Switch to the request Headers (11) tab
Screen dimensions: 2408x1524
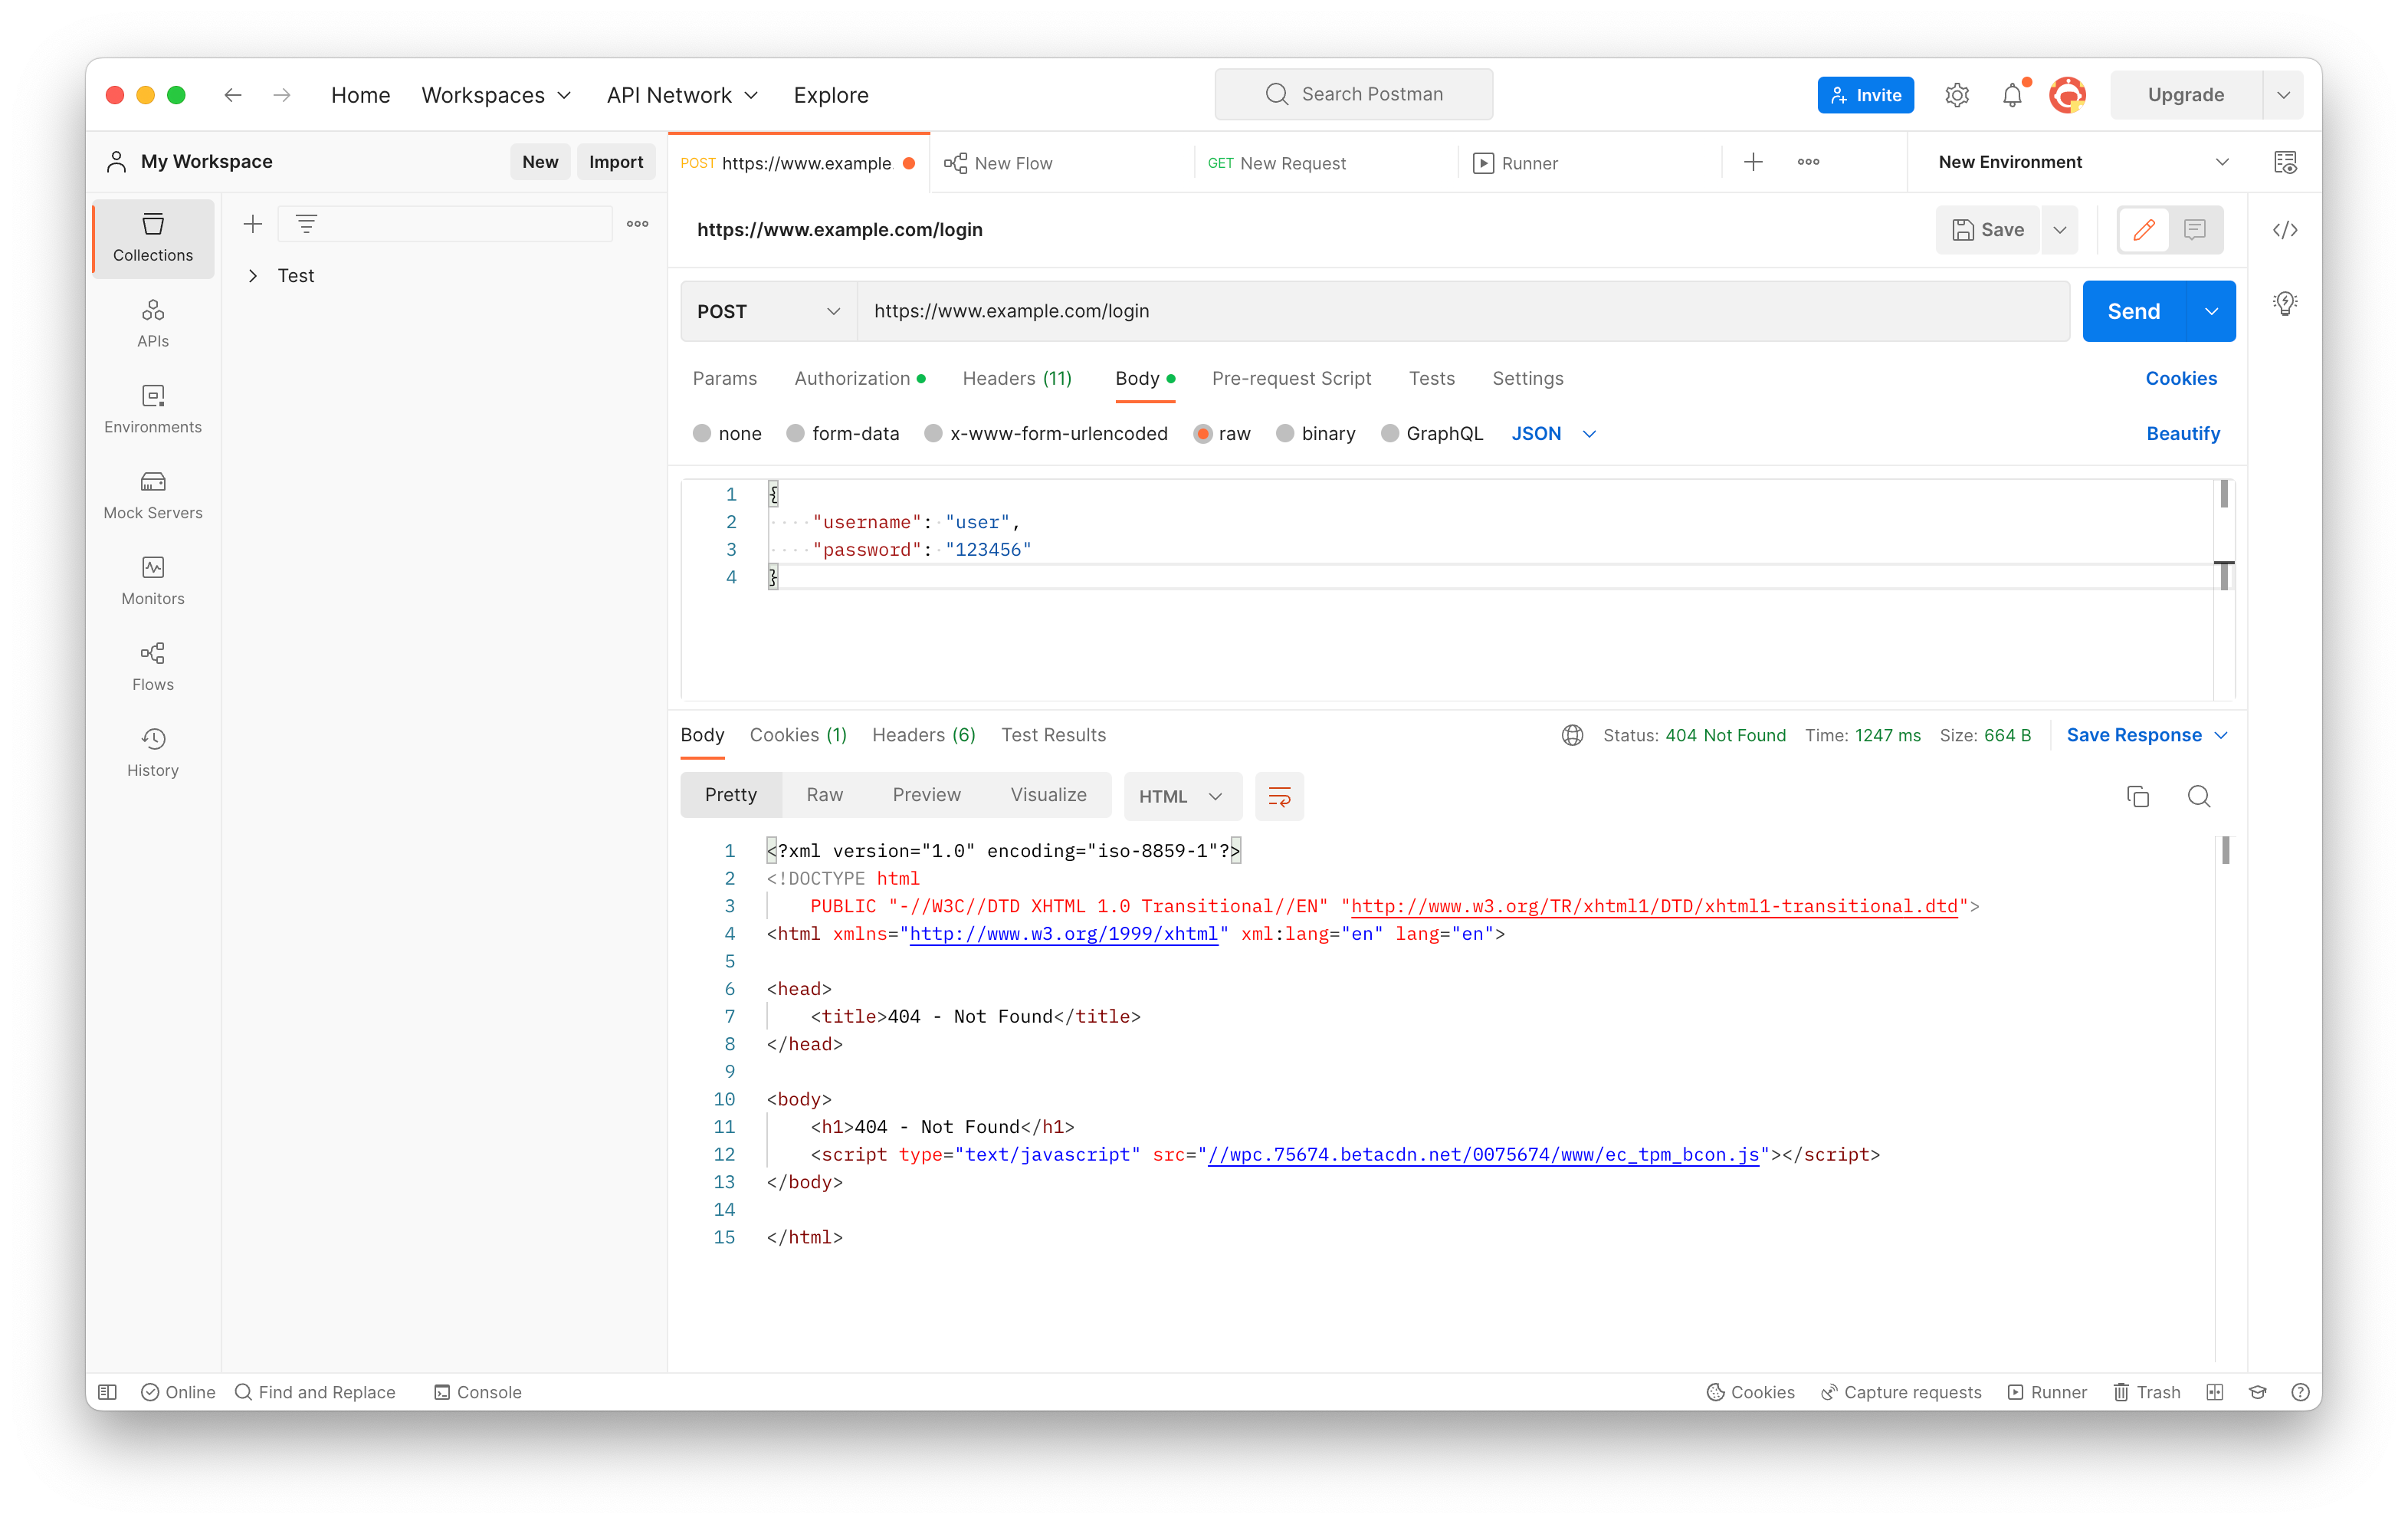click(1016, 378)
